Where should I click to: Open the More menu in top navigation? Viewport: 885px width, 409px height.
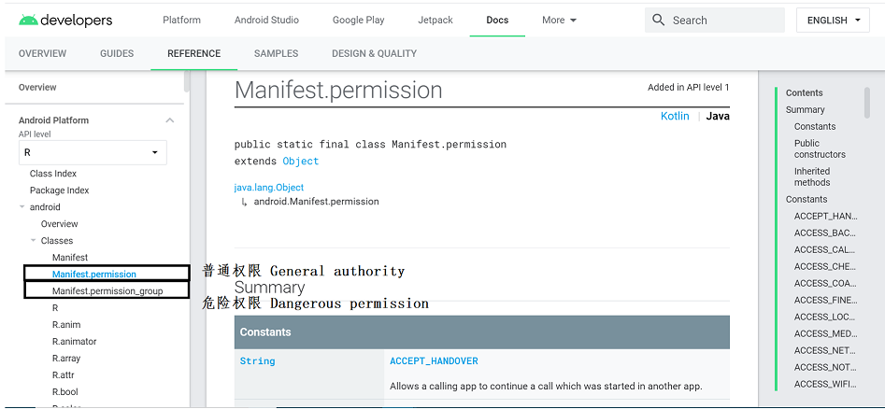560,21
